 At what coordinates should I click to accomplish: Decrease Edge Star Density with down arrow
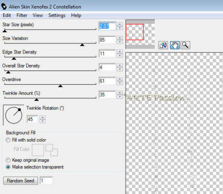point(120,55)
